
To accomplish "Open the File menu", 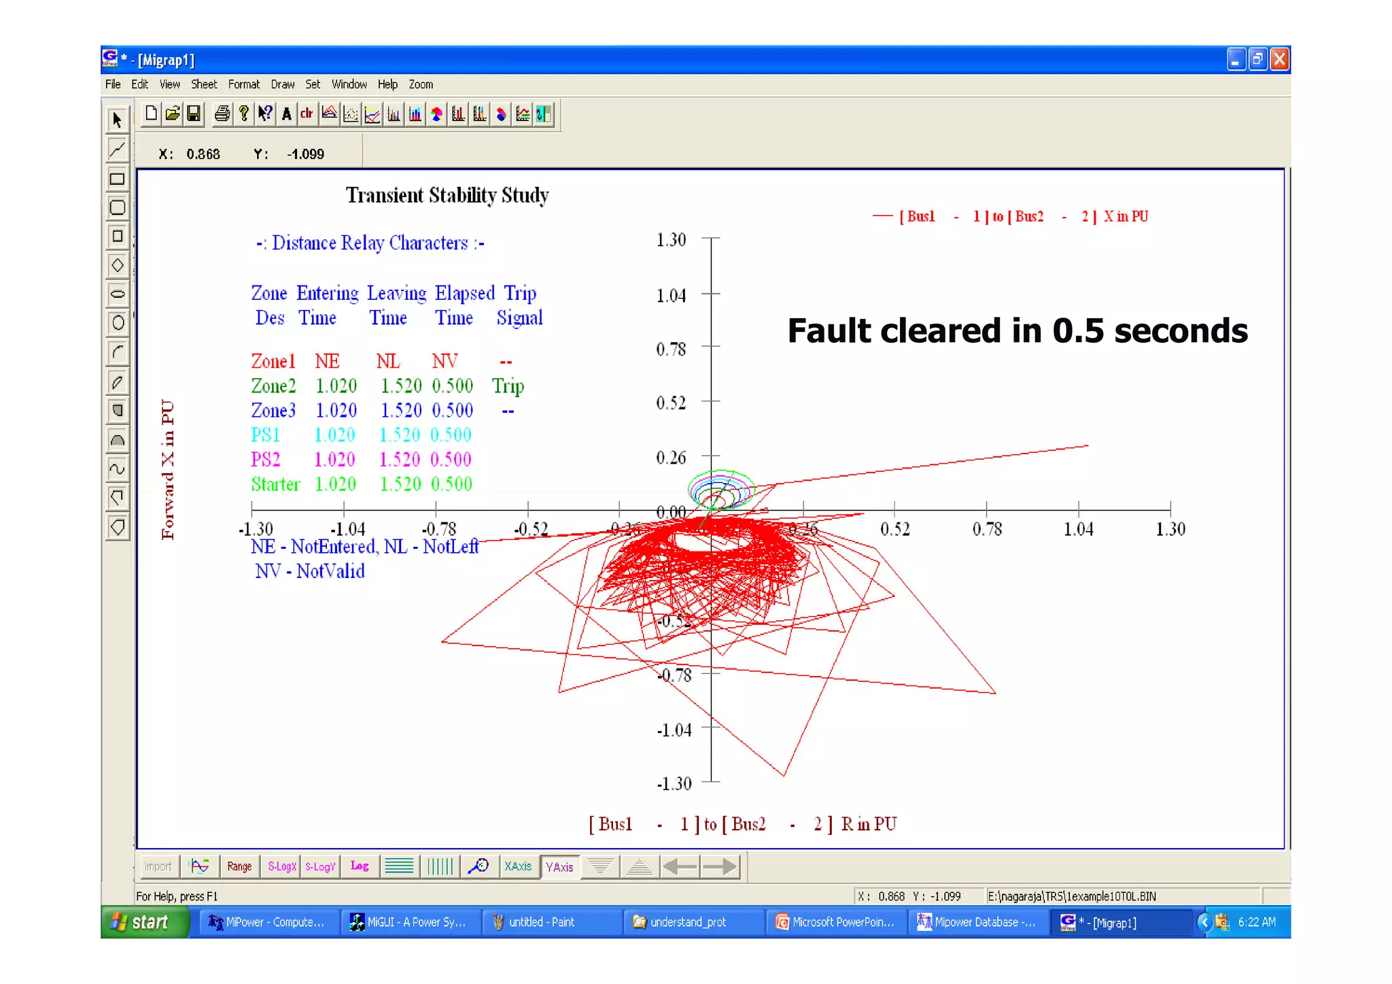I will (x=113, y=84).
